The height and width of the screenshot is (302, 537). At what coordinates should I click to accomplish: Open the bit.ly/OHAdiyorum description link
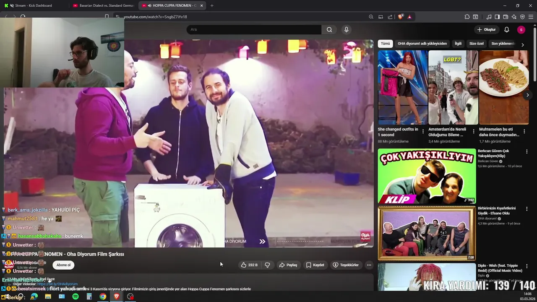57,284
